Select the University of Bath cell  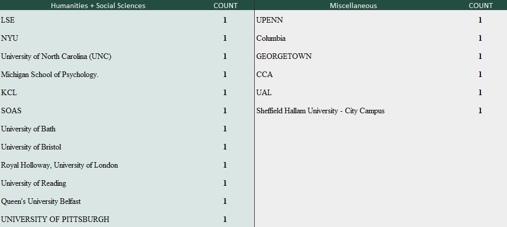[28, 129]
